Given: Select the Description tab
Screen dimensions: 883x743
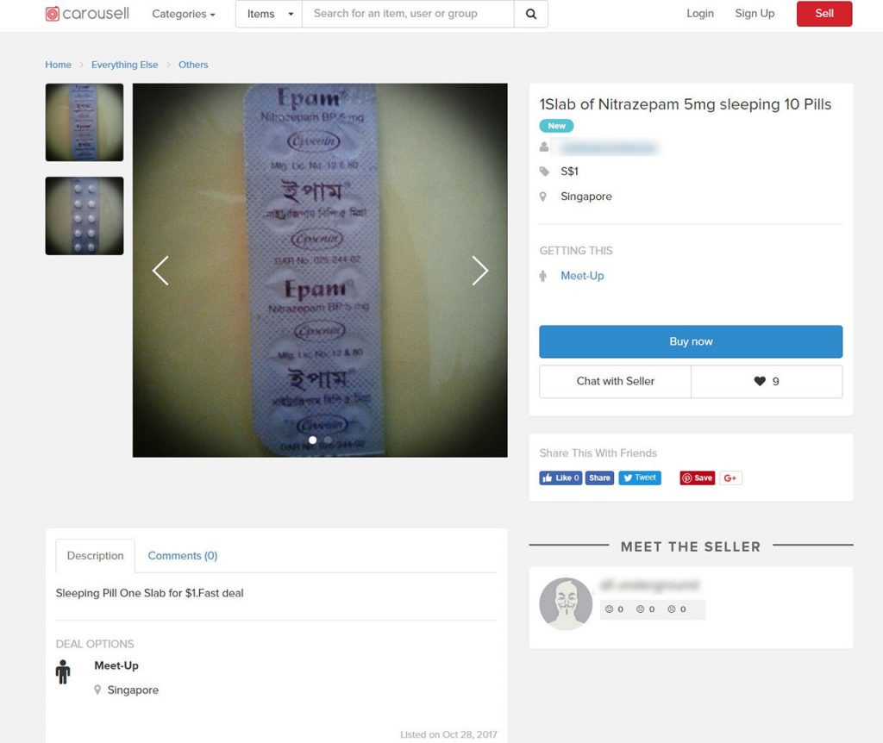Looking at the screenshot, I should coord(95,556).
